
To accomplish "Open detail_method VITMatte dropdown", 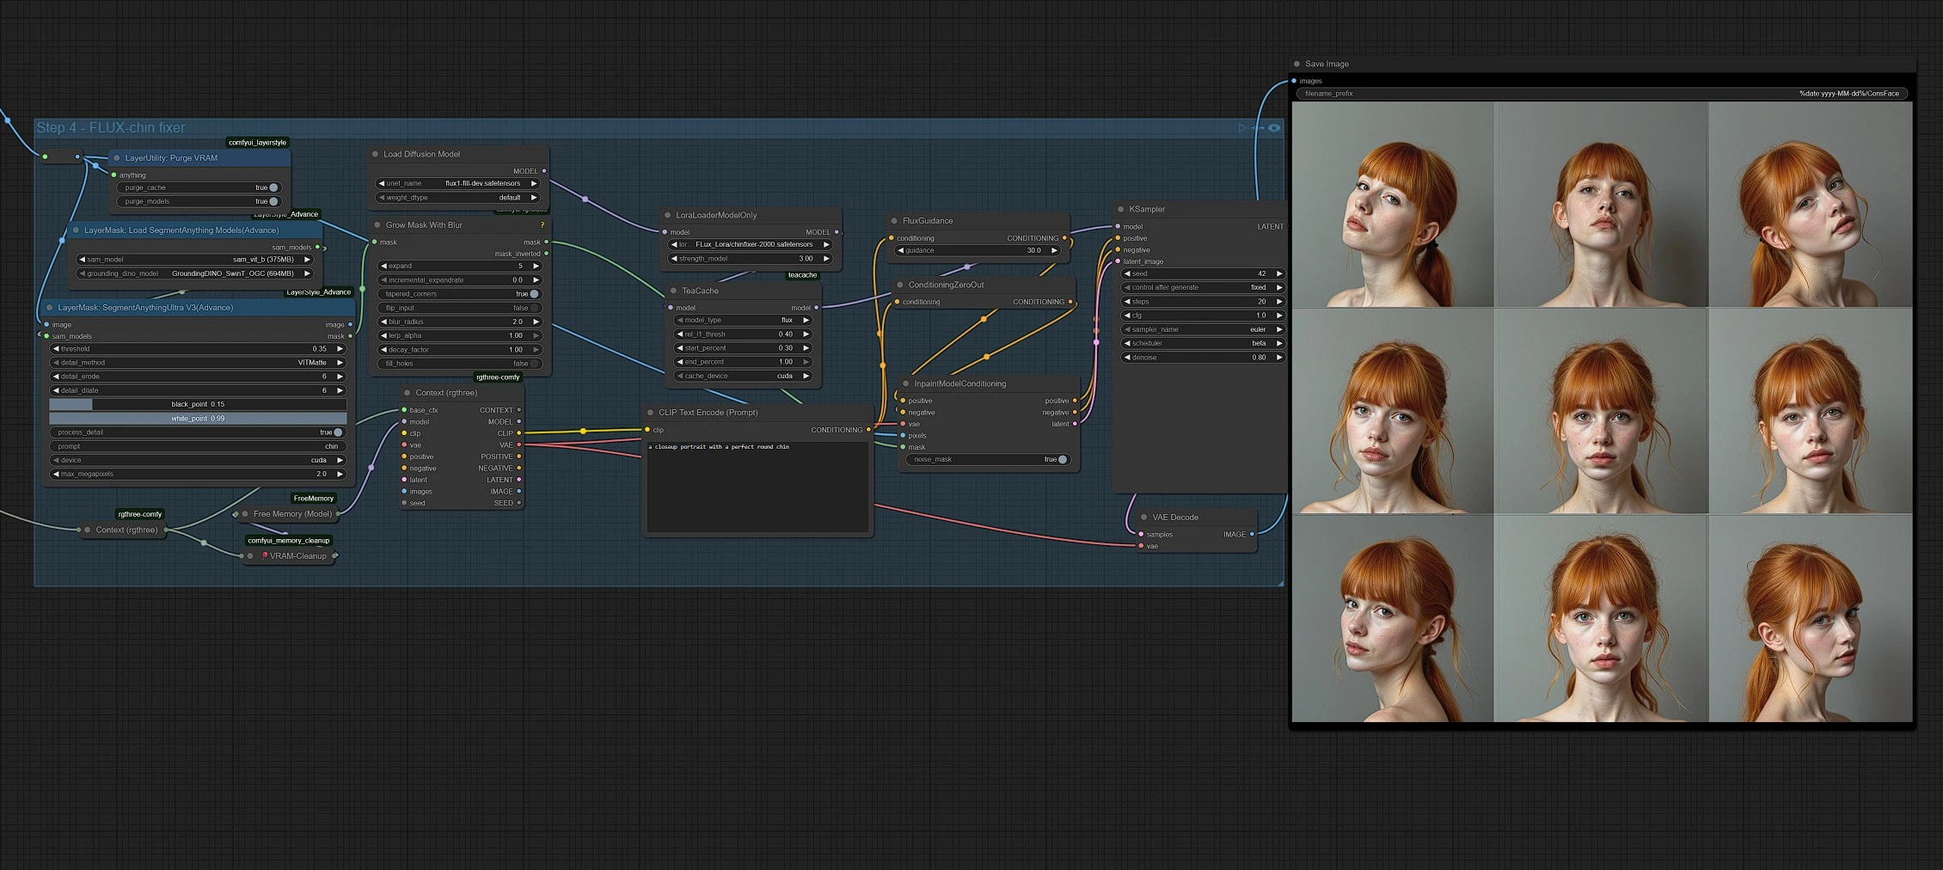I will [198, 363].
